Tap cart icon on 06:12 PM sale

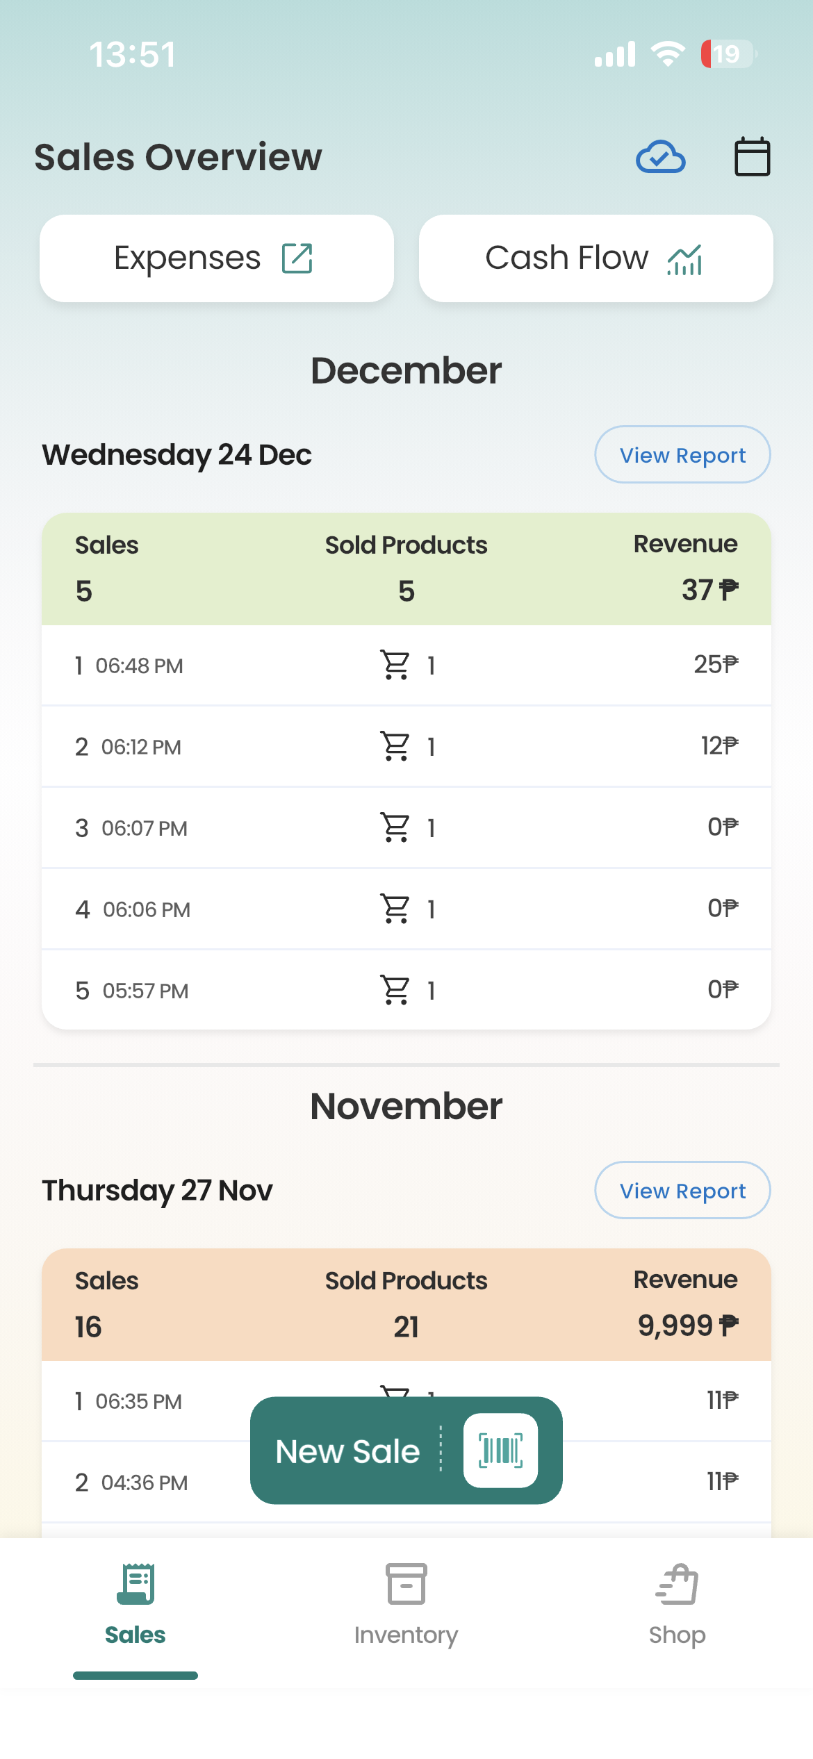click(x=395, y=746)
